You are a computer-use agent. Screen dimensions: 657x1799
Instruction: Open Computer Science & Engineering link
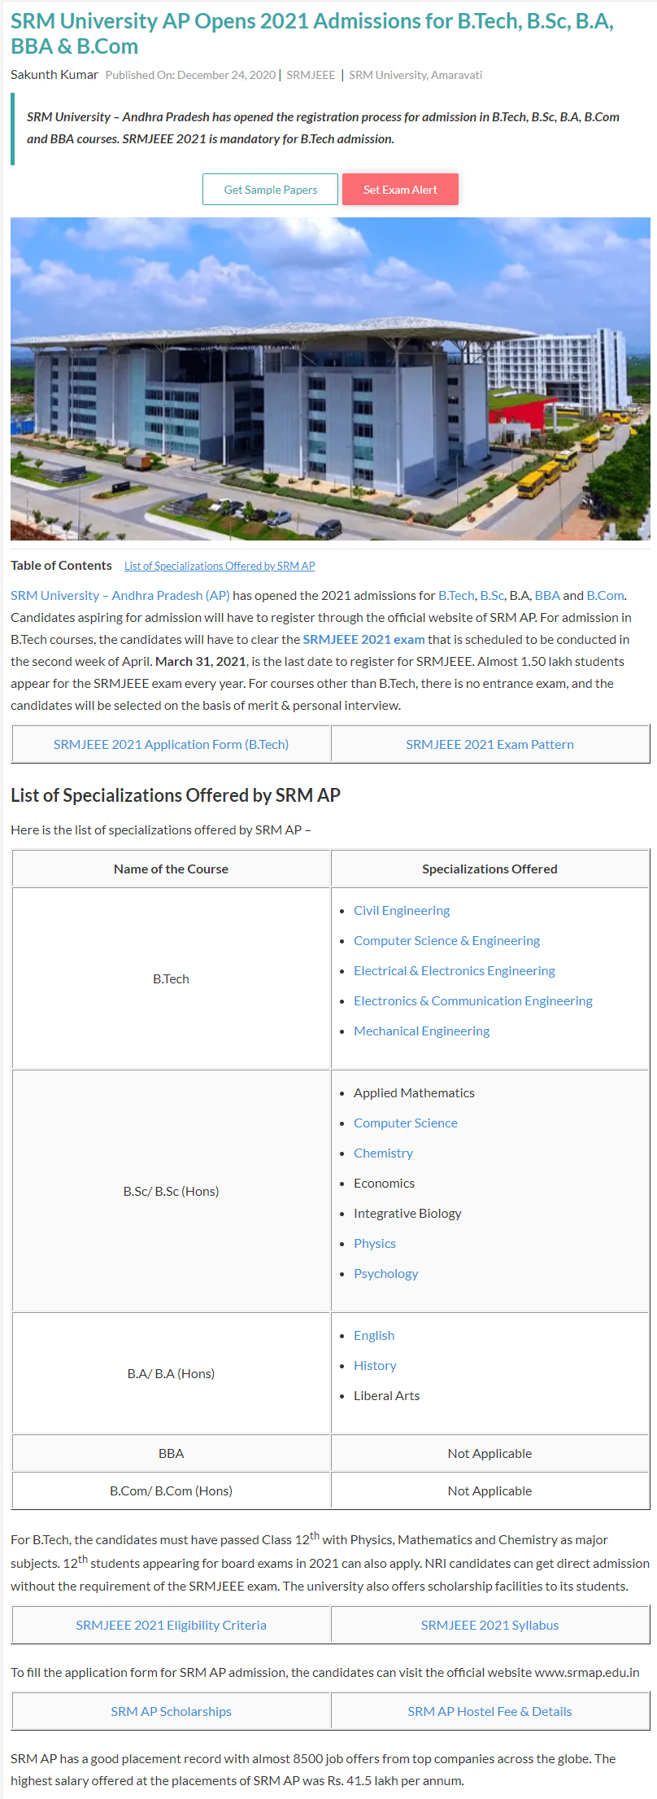[x=446, y=941]
